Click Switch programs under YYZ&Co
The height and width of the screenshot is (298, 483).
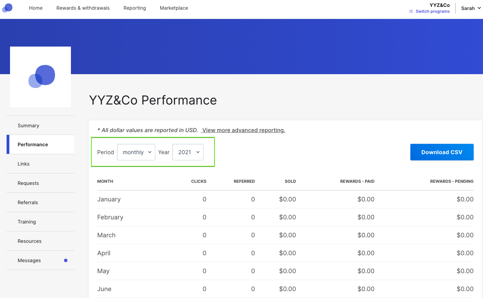click(x=432, y=11)
